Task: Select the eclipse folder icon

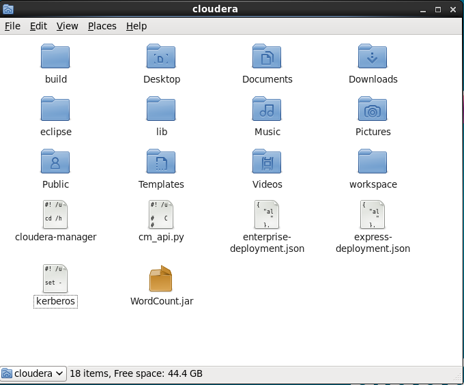Action: point(55,109)
